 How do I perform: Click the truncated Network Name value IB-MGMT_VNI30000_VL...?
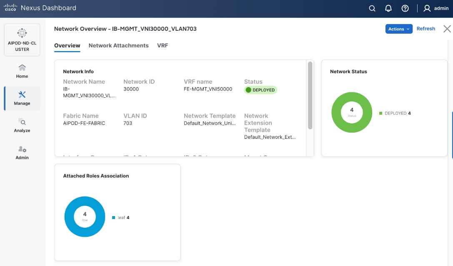tap(89, 92)
